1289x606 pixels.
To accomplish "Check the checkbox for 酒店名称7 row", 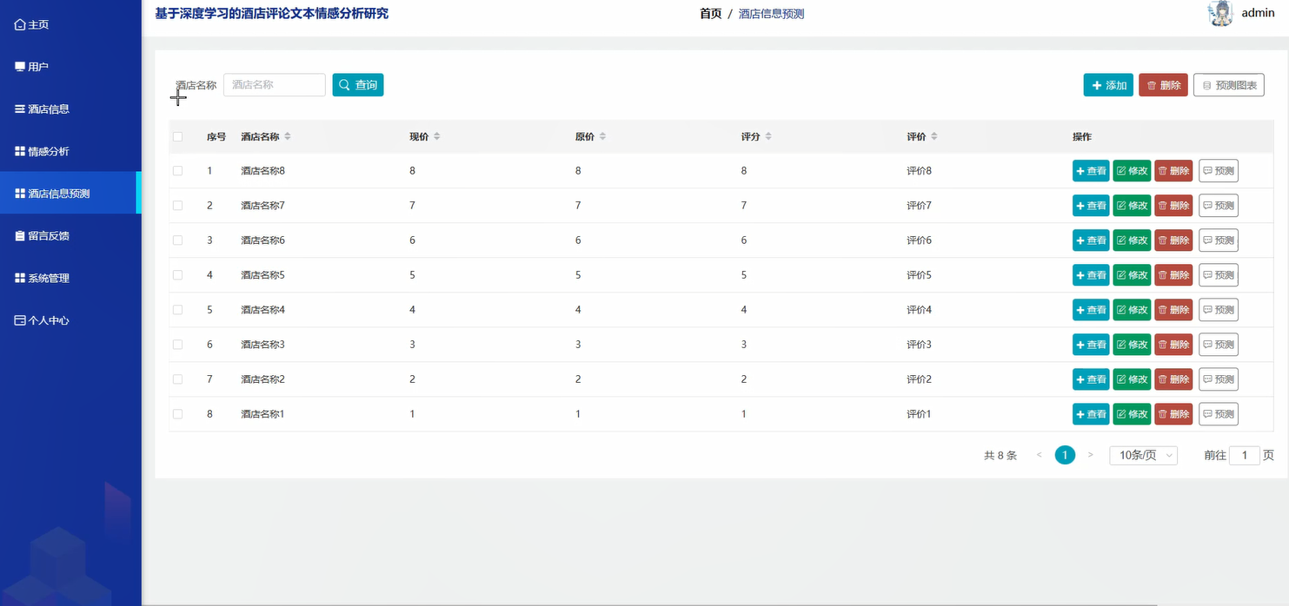I will tap(178, 206).
